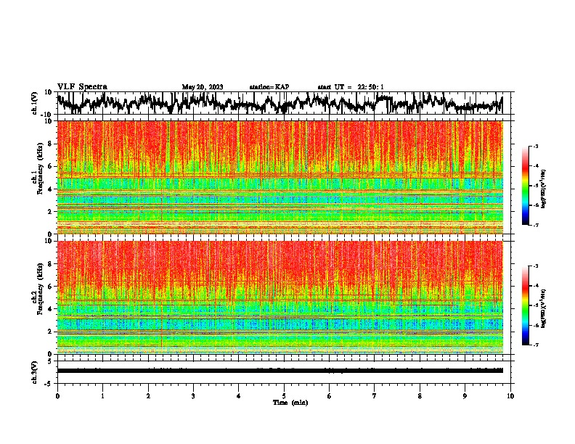
Task: Click the ch.1 'Frequency (kHz)' axis label
Action: [41, 169]
